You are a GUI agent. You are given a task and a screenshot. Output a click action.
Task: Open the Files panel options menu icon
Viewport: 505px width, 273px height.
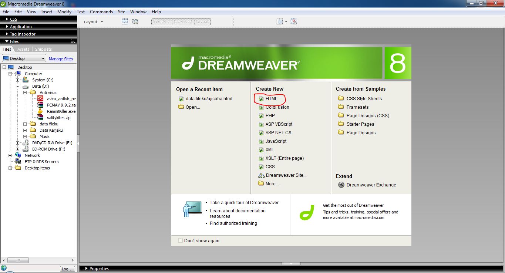[x=73, y=41]
